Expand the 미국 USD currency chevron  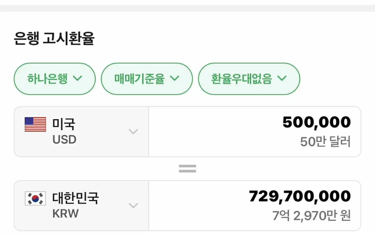click(x=133, y=132)
